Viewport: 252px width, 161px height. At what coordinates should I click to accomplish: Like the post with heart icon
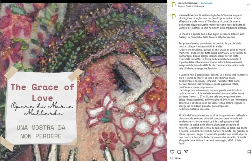click(x=172, y=152)
